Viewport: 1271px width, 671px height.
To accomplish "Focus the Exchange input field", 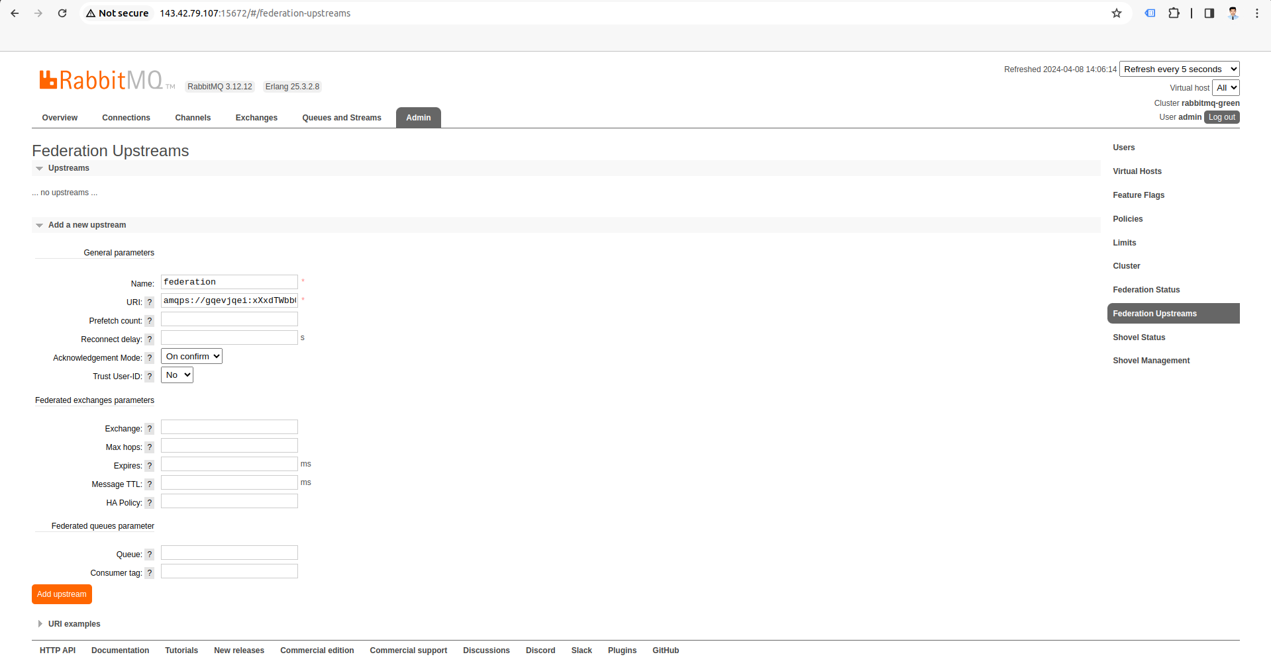I will pos(229,427).
